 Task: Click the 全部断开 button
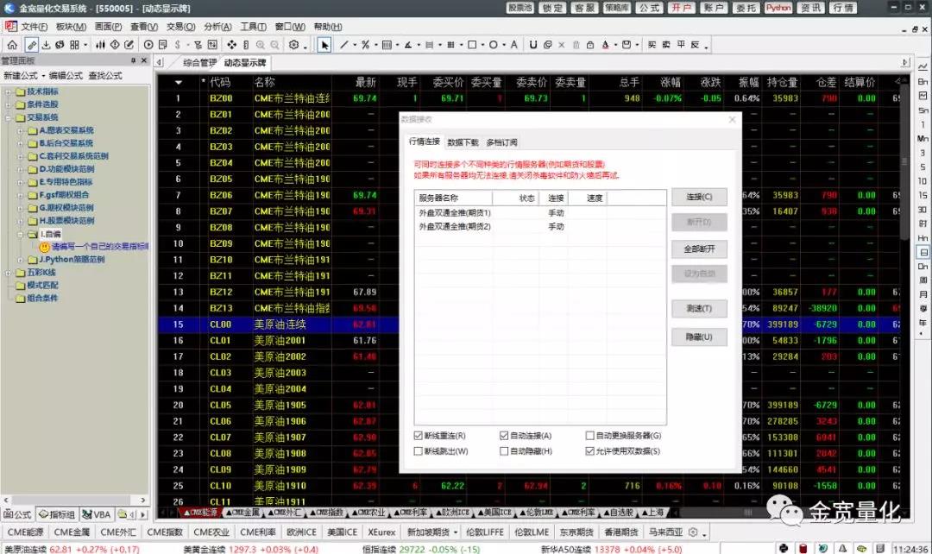point(699,249)
